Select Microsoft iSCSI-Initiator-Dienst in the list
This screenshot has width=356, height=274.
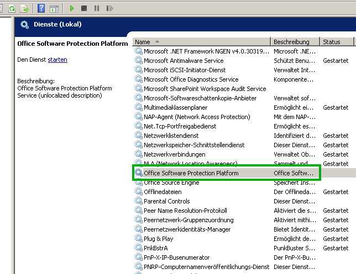coord(185,70)
